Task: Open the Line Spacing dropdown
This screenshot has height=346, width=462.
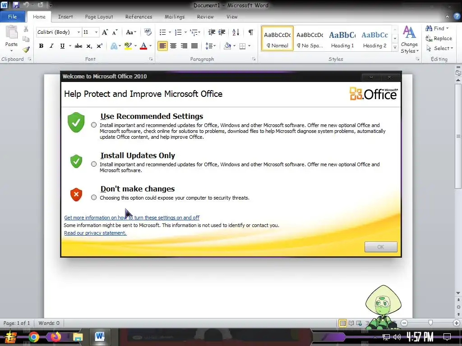Action: pyautogui.click(x=210, y=46)
